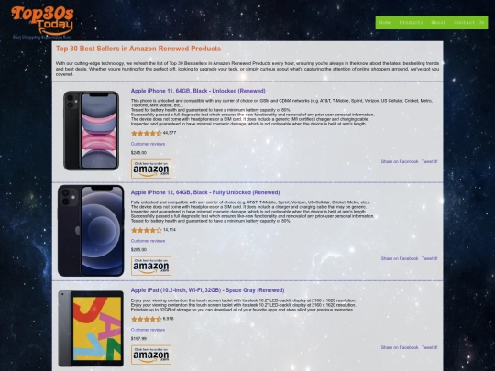This screenshot has width=495, height=371.
Task: Share the iPhone 11 on Facebook
Action: [x=400, y=161]
